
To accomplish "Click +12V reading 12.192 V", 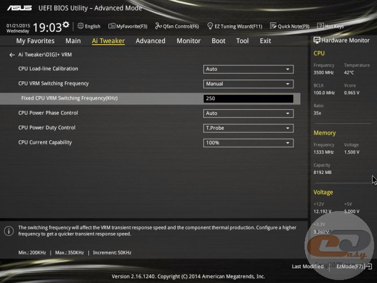I will (322, 211).
